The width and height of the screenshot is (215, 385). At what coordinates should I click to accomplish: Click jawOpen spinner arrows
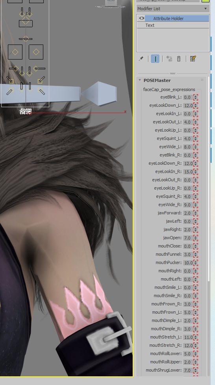[x=195, y=238]
